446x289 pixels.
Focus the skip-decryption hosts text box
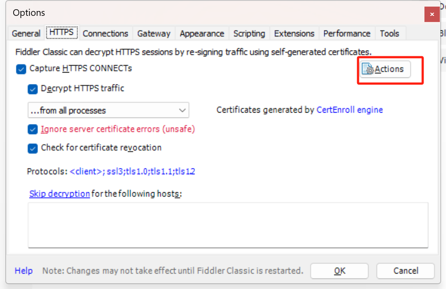(x=228, y=225)
